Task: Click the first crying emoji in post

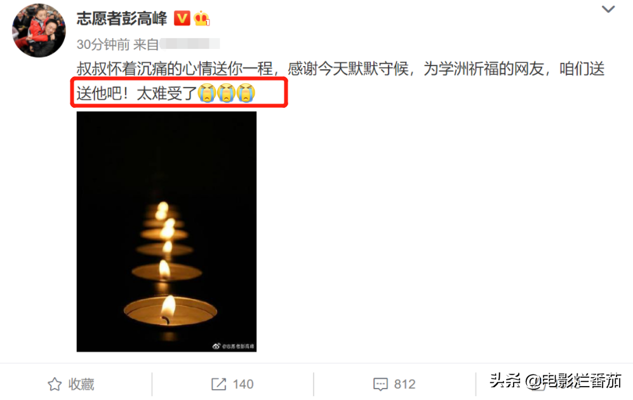Action: click(207, 93)
